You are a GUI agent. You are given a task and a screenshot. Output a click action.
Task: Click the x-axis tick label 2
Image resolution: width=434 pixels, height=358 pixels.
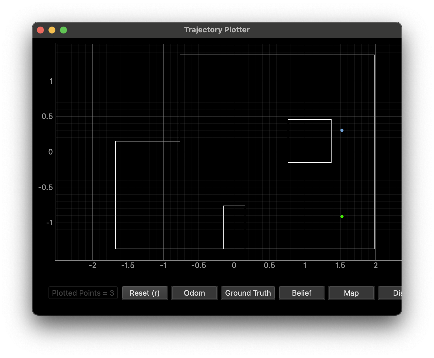375,265
